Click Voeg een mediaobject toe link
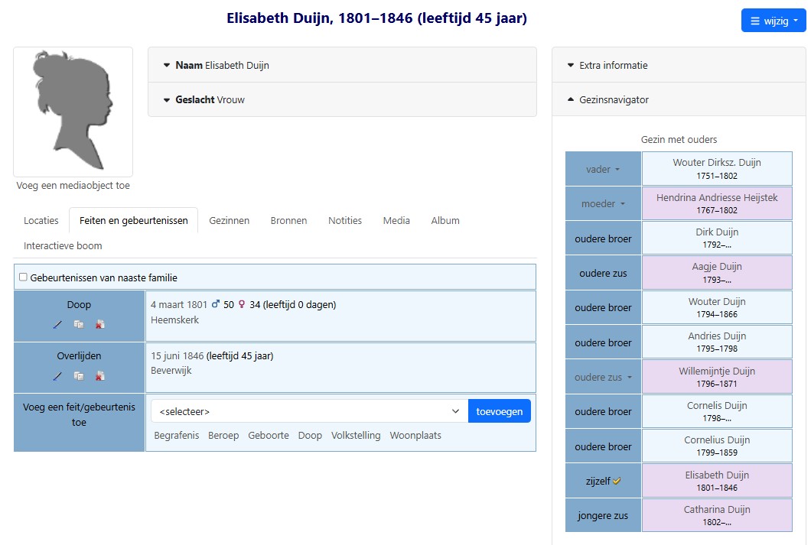The width and height of the screenshot is (811, 545). 73,186
